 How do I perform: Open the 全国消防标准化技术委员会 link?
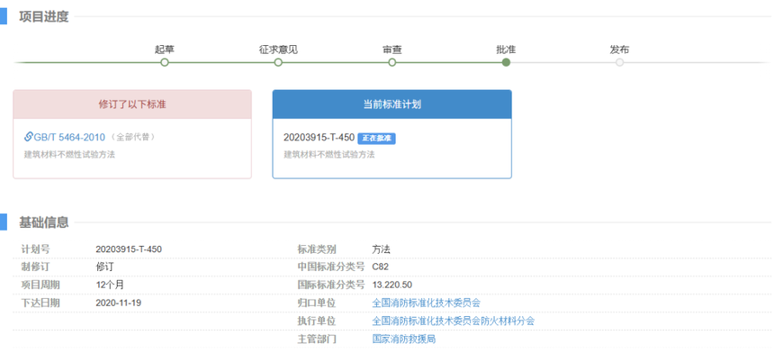426,303
